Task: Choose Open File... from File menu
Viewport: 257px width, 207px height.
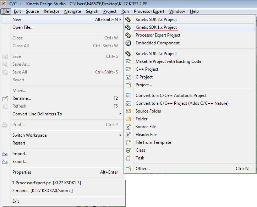Action: pyautogui.click(x=62, y=27)
